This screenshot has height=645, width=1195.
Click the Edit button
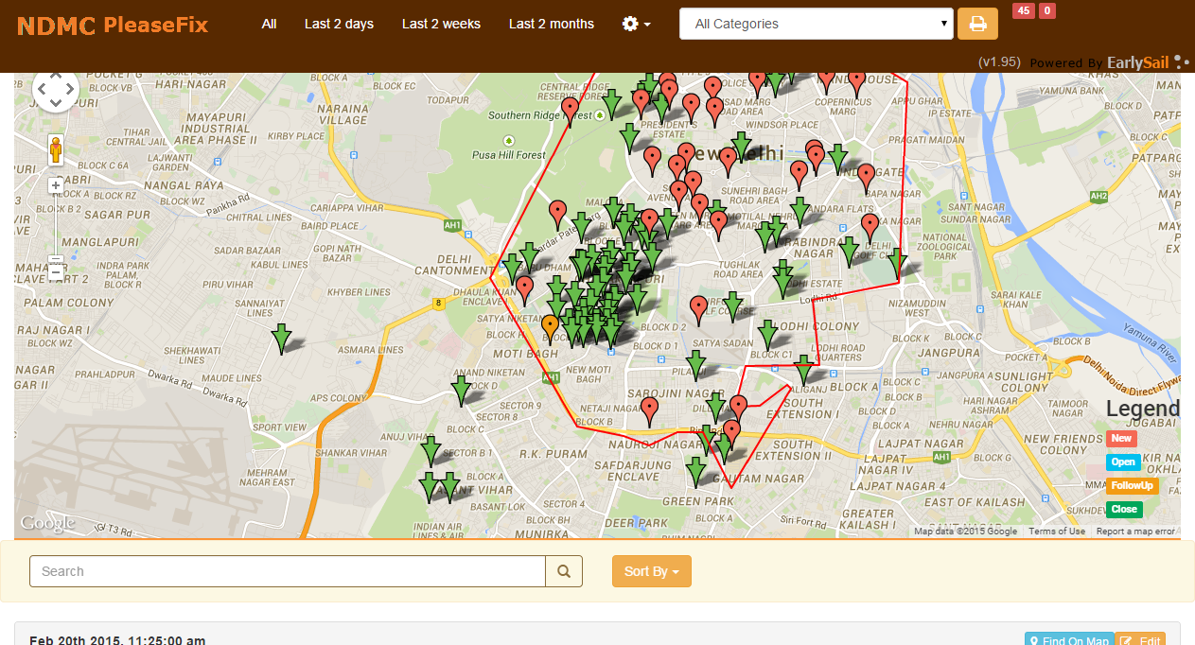click(1140, 640)
